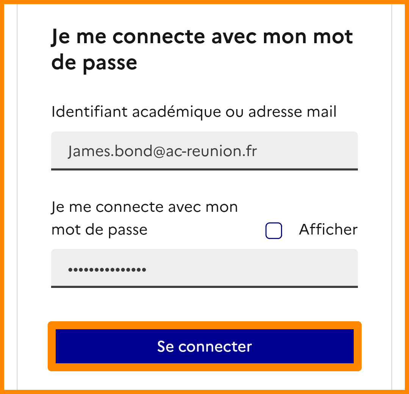This screenshot has height=394, width=409.
Task: Click the 'Se' word on blue button
Action: (x=165, y=346)
